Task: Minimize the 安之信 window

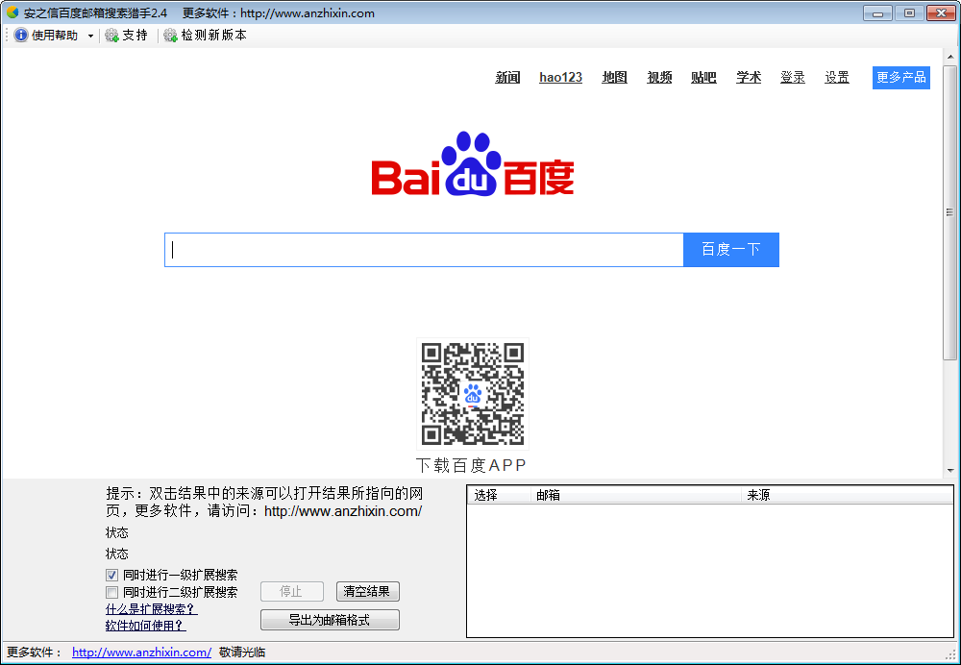Action: [x=877, y=12]
